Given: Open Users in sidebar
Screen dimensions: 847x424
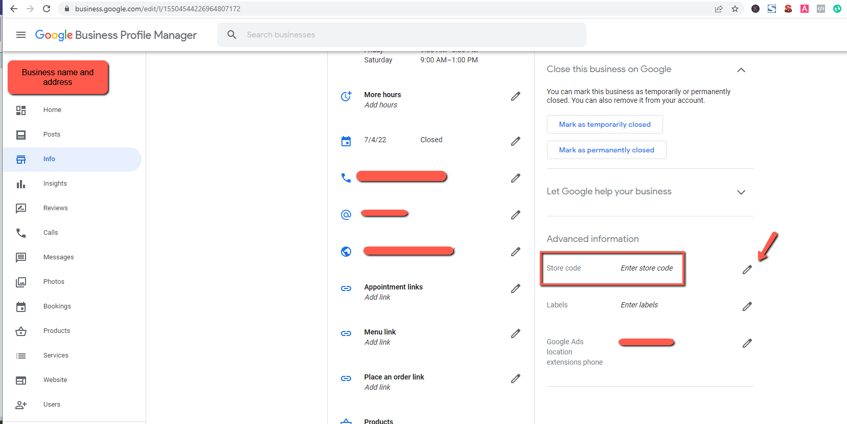Looking at the screenshot, I should point(72,405).
